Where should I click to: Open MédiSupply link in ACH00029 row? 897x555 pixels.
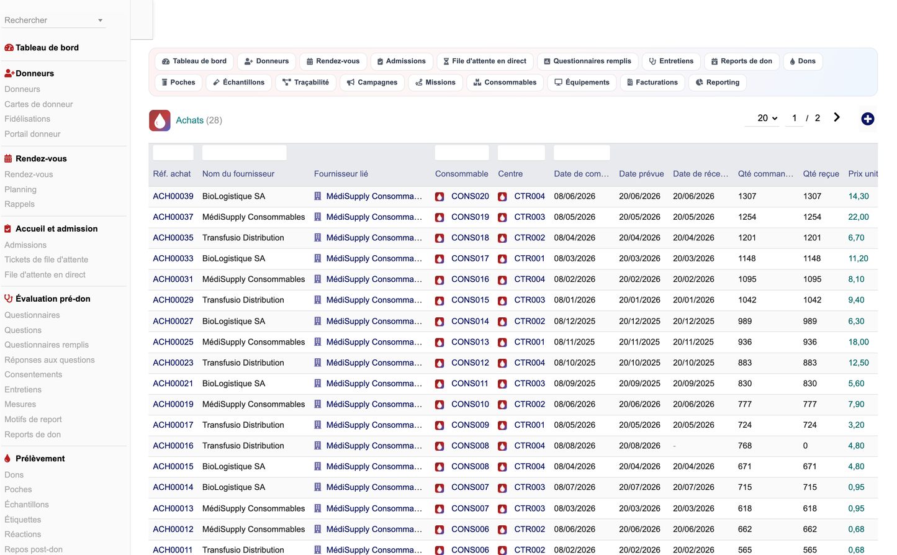374,300
